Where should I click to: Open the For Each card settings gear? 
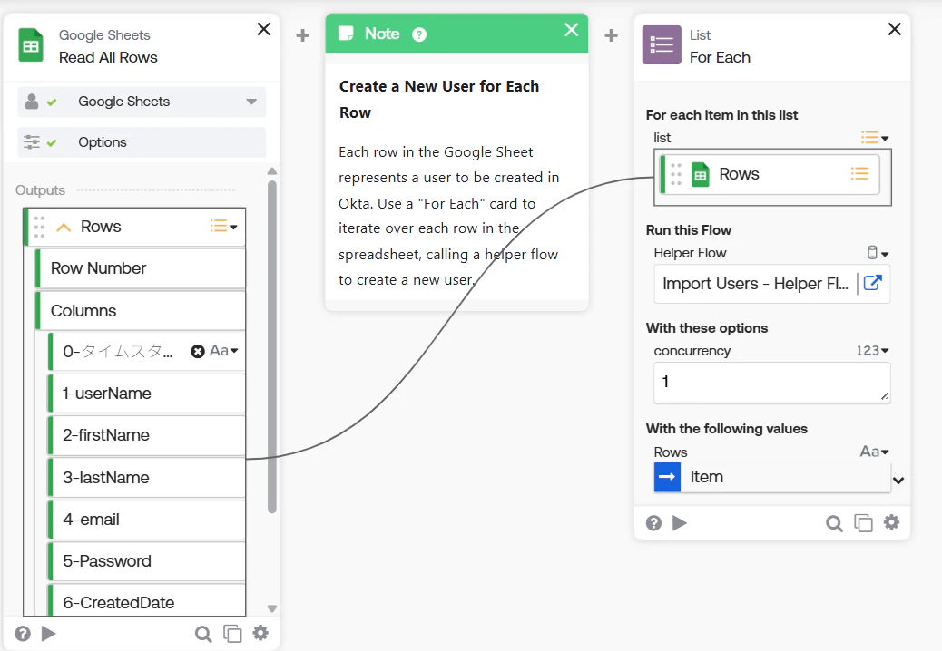click(x=891, y=522)
